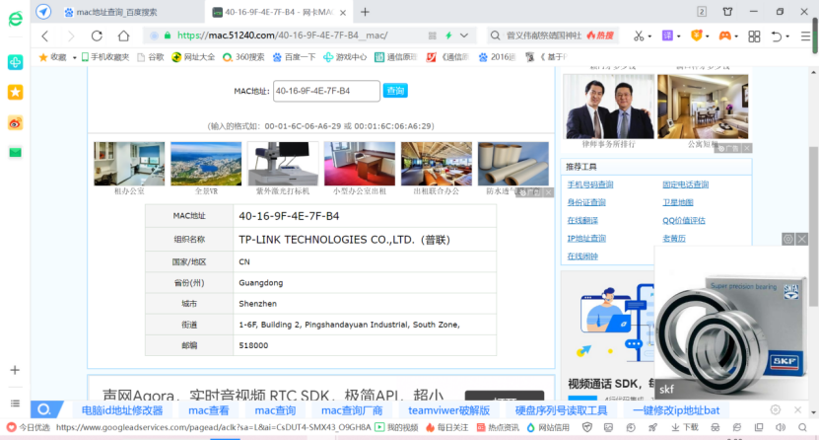819x440 pixels.
Task: Open the orange shield wallet icon
Action: 696,36
